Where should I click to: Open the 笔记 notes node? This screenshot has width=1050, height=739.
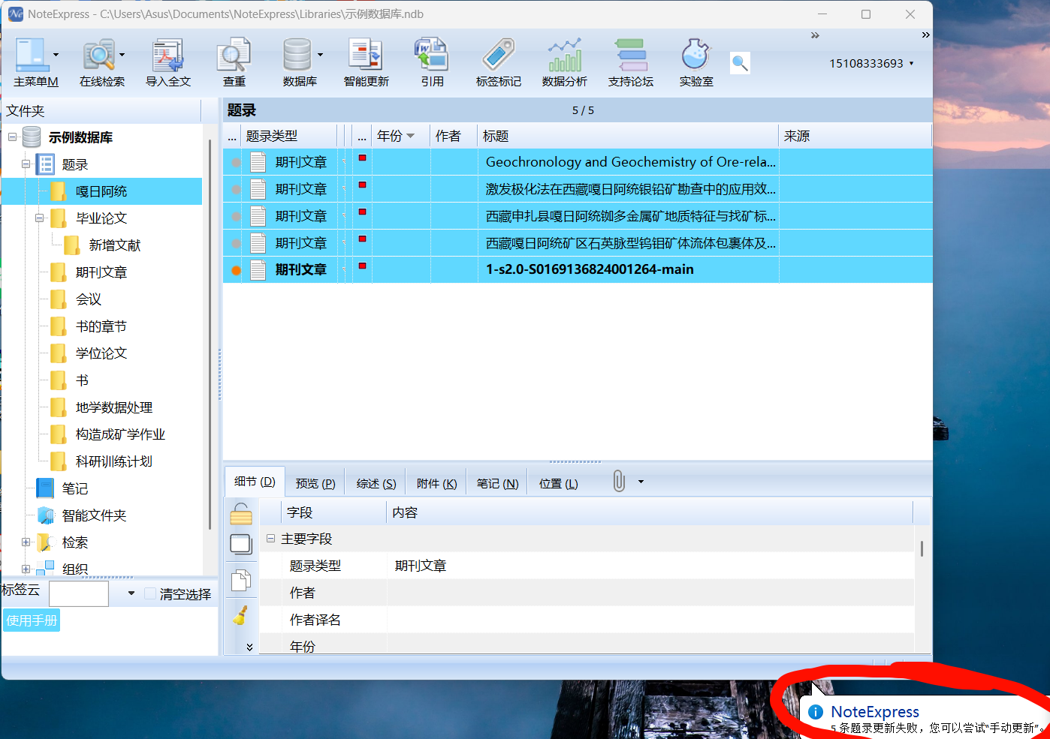click(x=63, y=488)
